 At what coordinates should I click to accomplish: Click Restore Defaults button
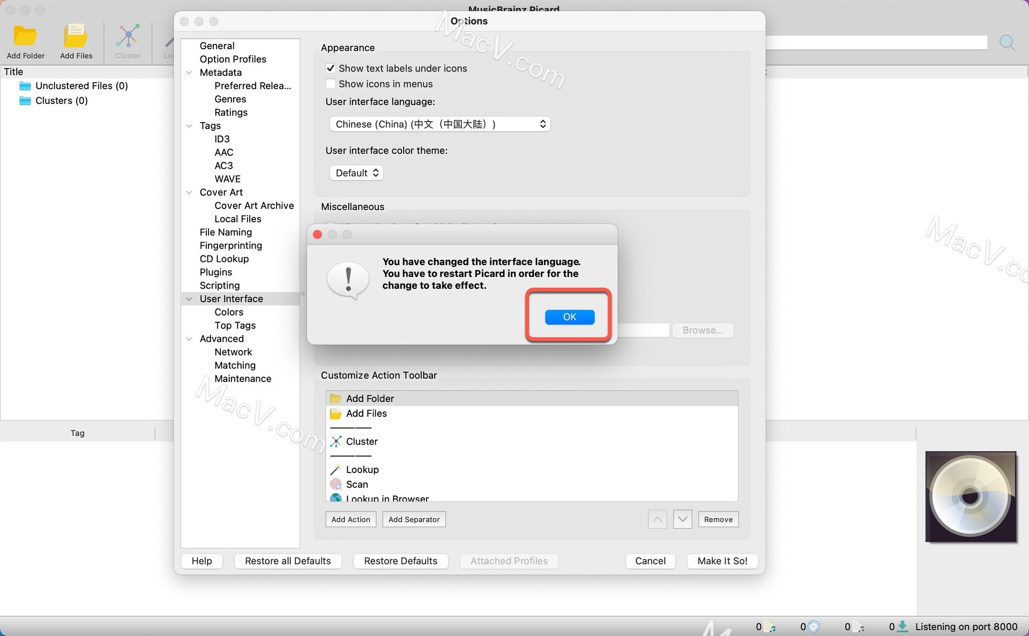point(401,561)
